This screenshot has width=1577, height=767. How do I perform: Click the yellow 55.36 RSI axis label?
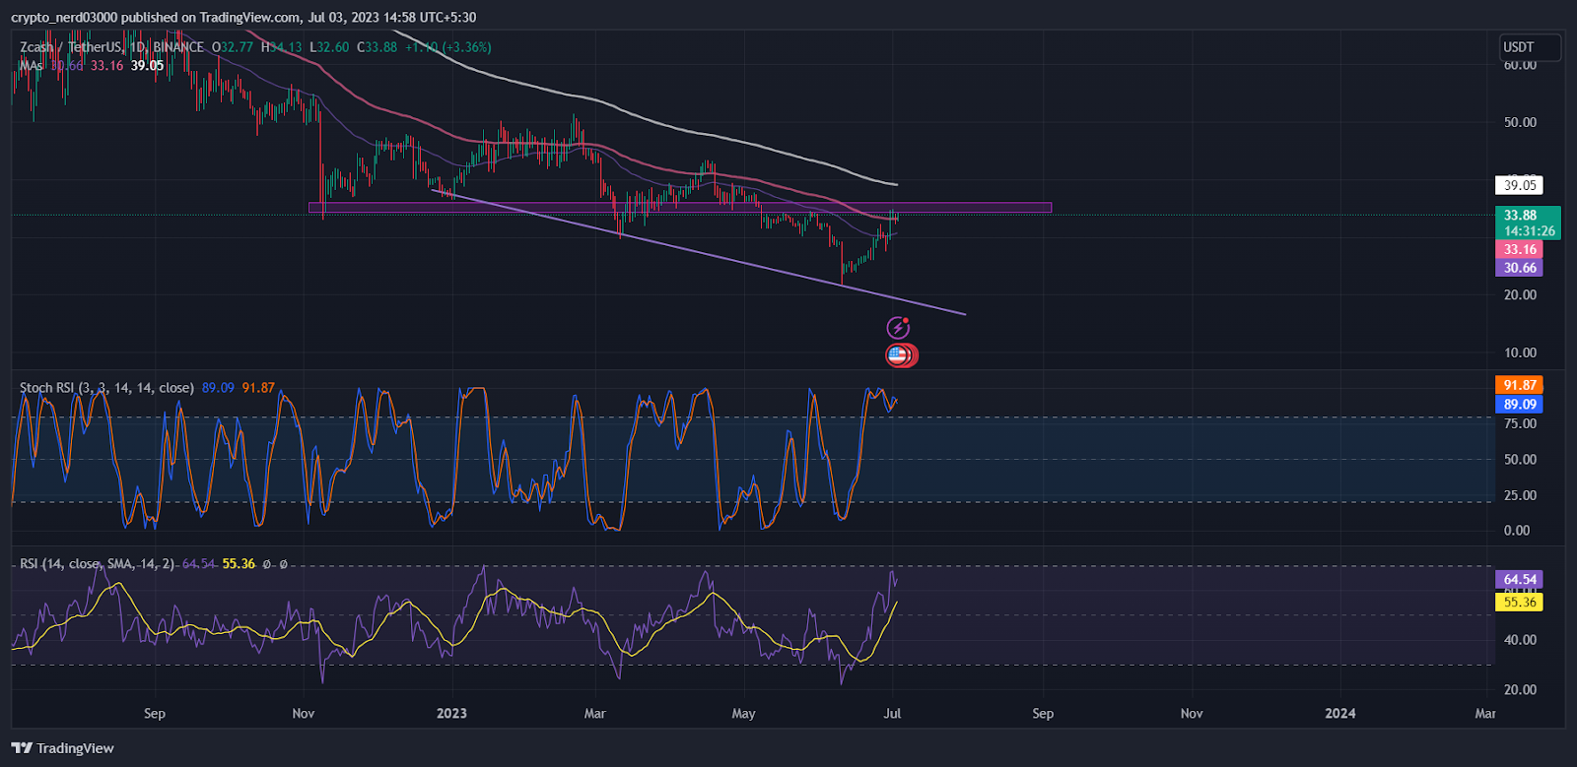(x=1519, y=602)
